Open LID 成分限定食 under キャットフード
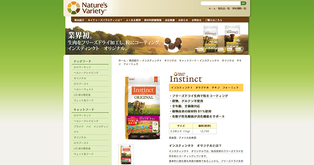 pyautogui.click(x=82, y=148)
